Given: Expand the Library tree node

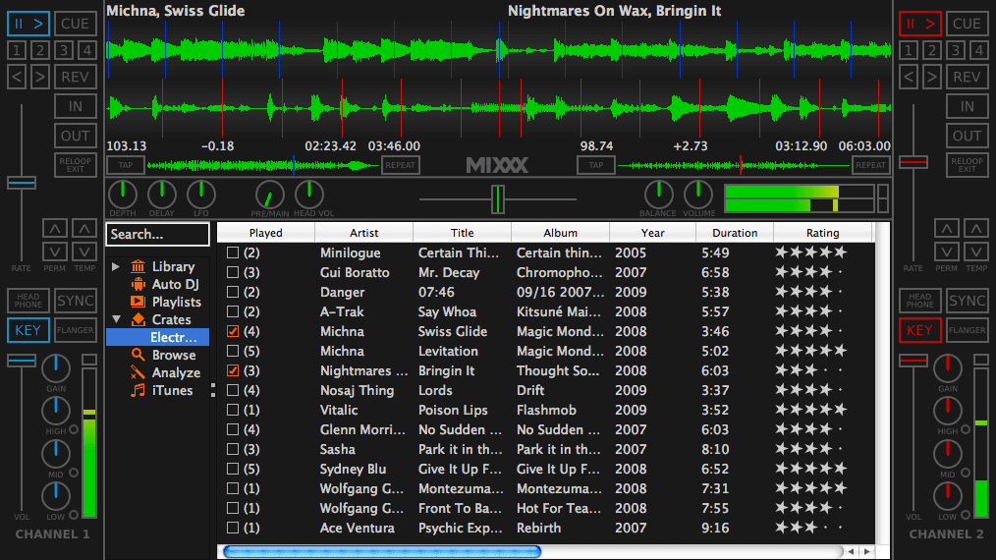Looking at the screenshot, I should click(x=116, y=266).
